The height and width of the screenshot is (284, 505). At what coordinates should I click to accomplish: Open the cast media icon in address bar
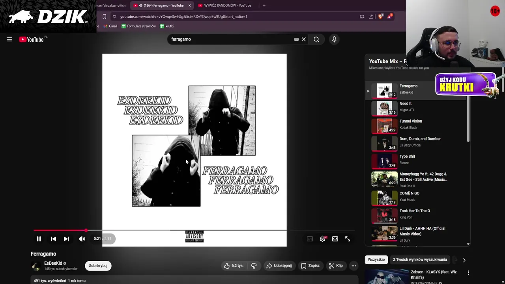coord(362,17)
